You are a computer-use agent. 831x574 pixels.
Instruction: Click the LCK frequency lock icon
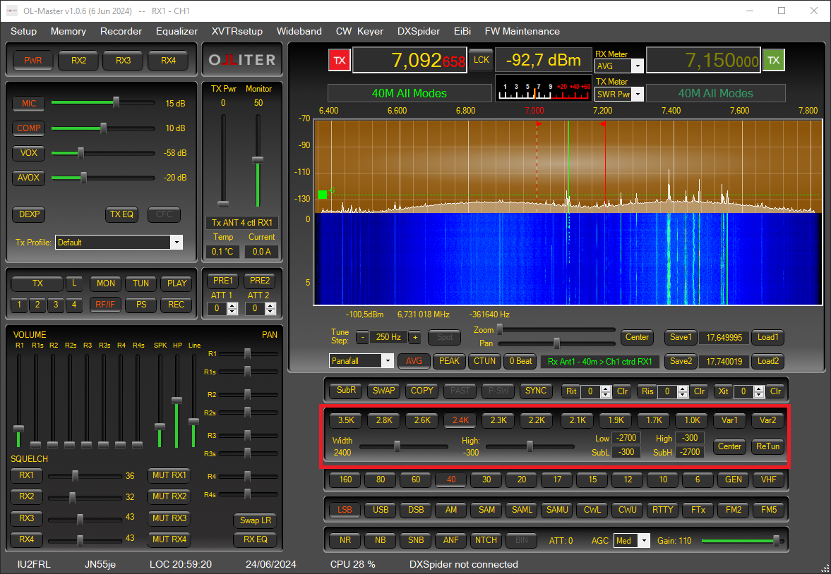point(482,59)
